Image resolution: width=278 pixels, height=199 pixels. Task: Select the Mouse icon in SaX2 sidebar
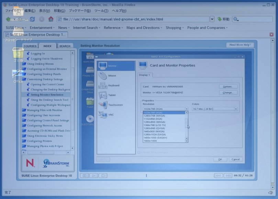pos(103,75)
